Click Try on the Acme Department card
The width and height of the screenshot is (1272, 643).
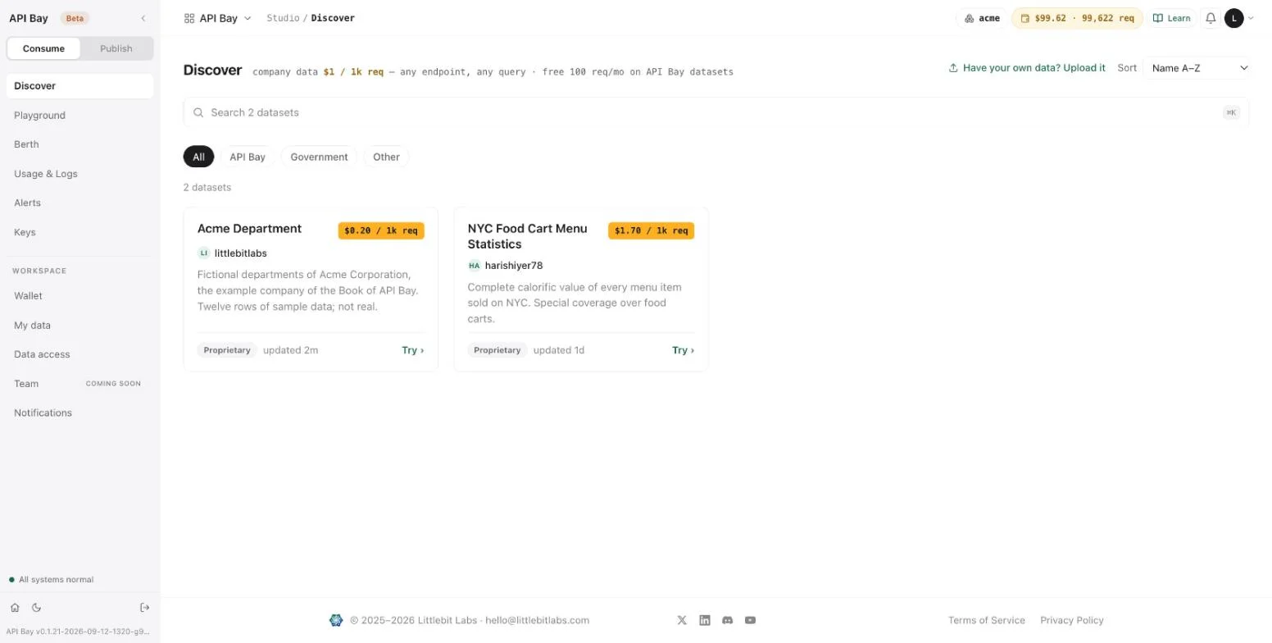point(413,350)
